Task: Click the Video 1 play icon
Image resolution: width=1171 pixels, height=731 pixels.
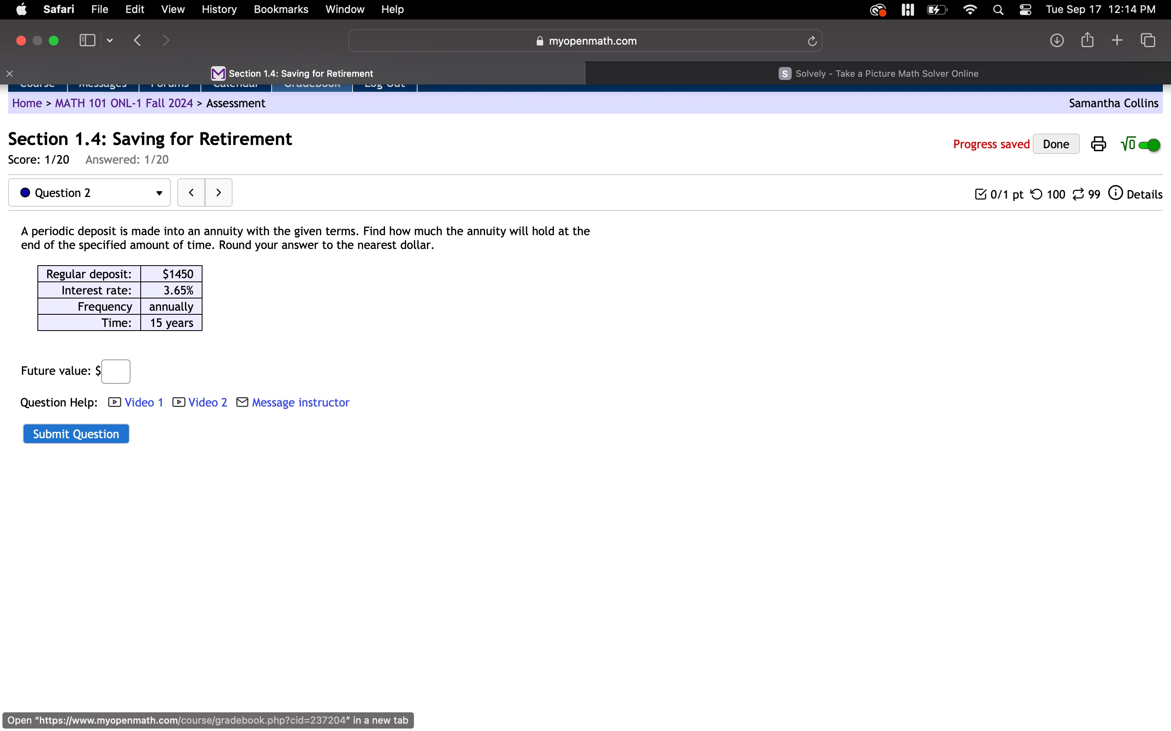Action: pyautogui.click(x=115, y=402)
